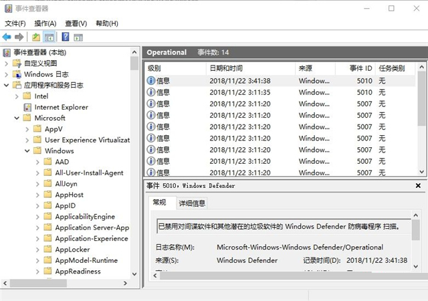
Task: Click the info icon of the 3:11:35 event
Action: click(x=150, y=92)
